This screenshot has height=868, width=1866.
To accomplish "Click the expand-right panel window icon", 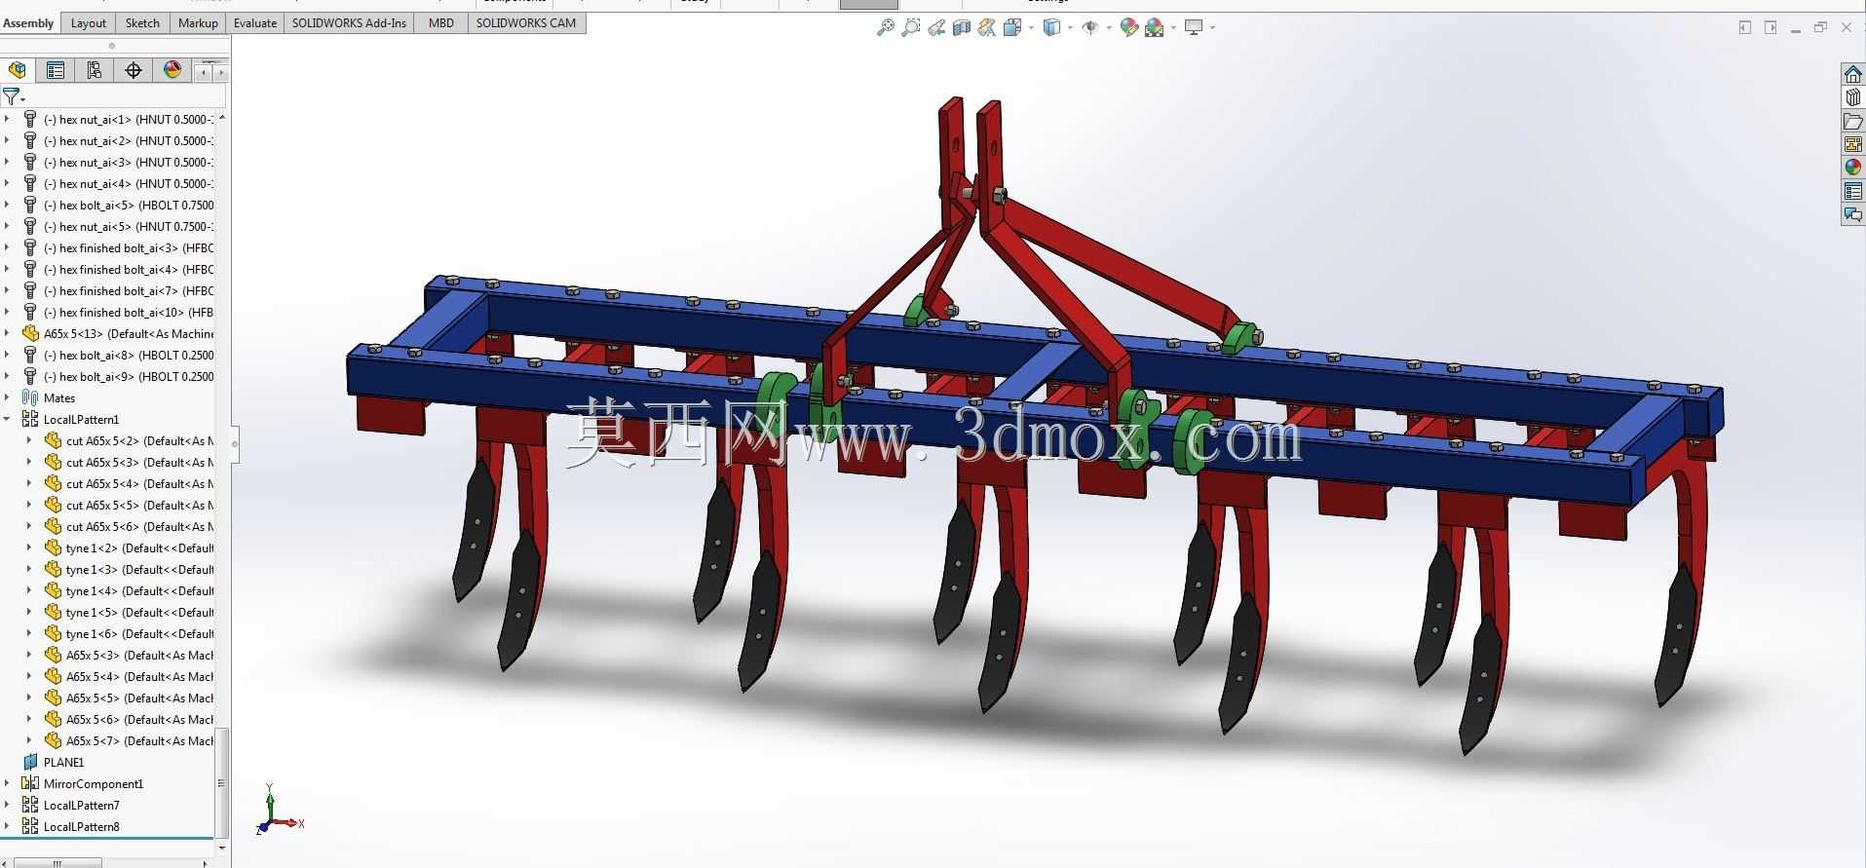I will pos(1771,27).
